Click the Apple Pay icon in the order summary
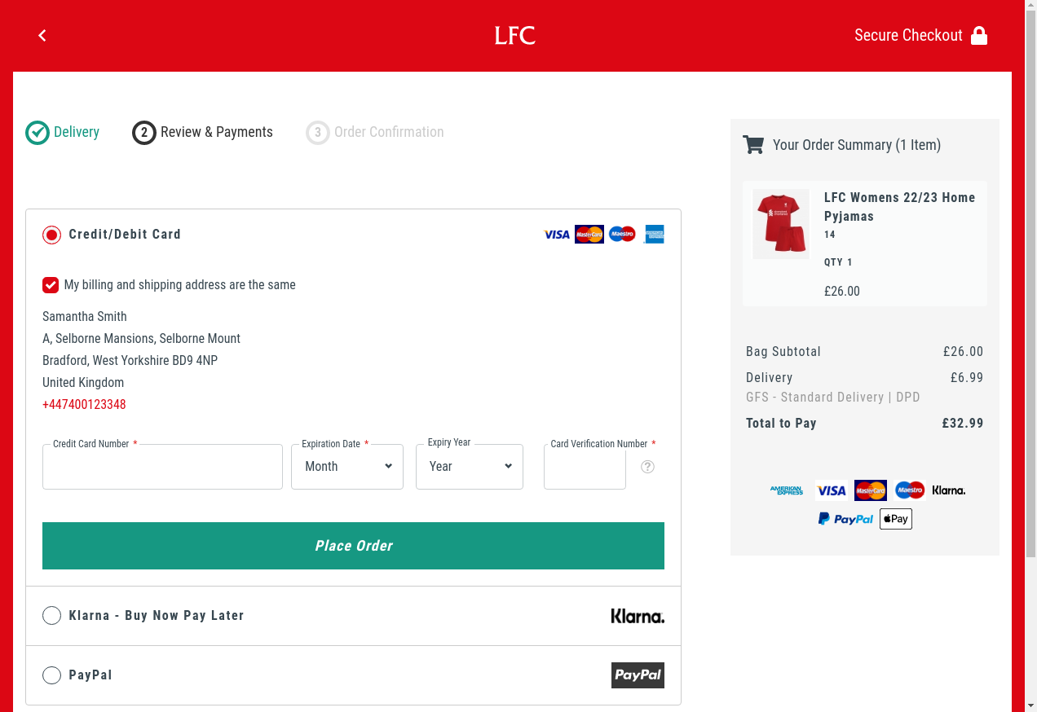The height and width of the screenshot is (712, 1037). pyautogui.click(x=895, y=519)
